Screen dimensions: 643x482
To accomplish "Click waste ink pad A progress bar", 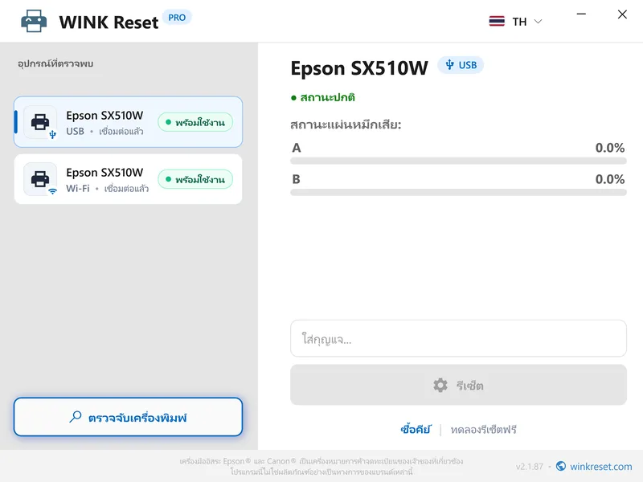I will [458, 161].
